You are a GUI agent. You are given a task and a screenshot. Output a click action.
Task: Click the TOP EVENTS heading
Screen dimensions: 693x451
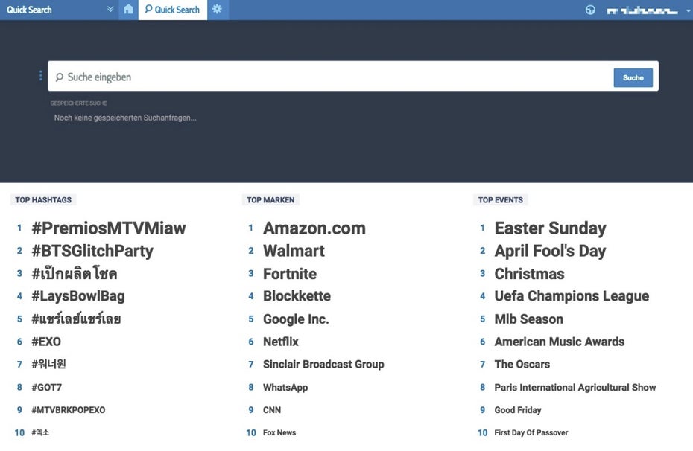coord(500,200)
